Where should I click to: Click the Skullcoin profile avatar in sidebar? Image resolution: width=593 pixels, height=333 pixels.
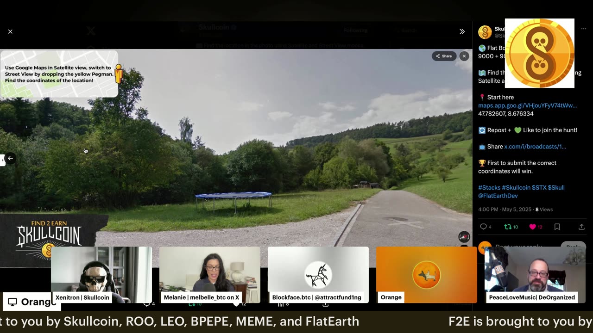click(485, 32)
